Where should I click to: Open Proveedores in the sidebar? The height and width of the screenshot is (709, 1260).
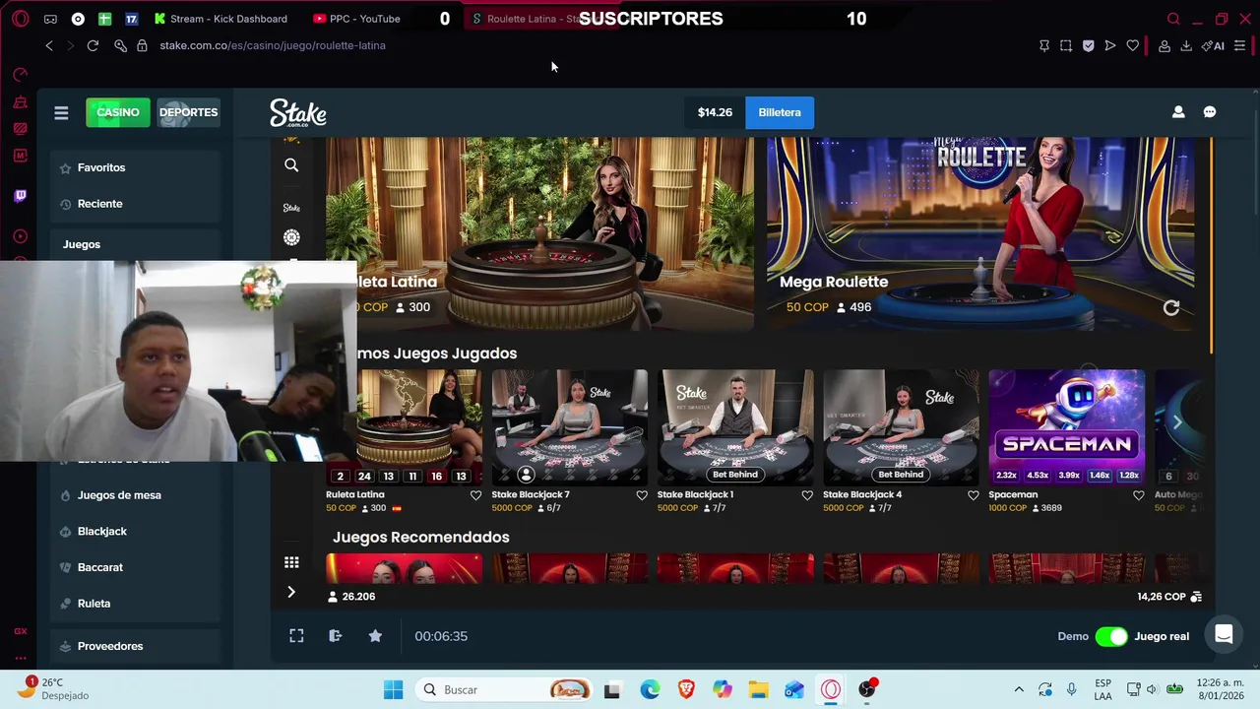pyautogui.click(x=136, y=646)
